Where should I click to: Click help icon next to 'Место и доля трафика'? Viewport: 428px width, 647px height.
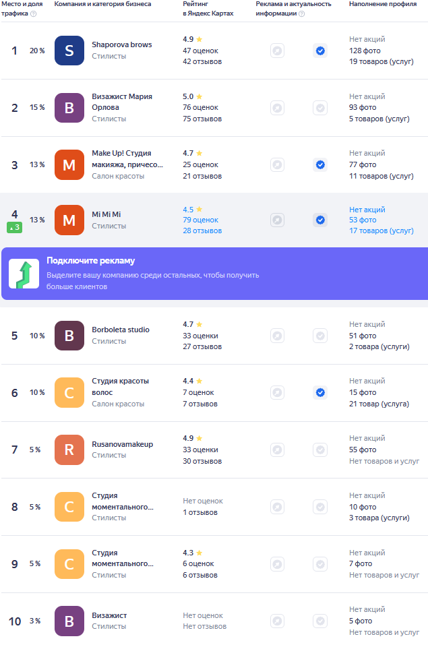coord(34,14)
